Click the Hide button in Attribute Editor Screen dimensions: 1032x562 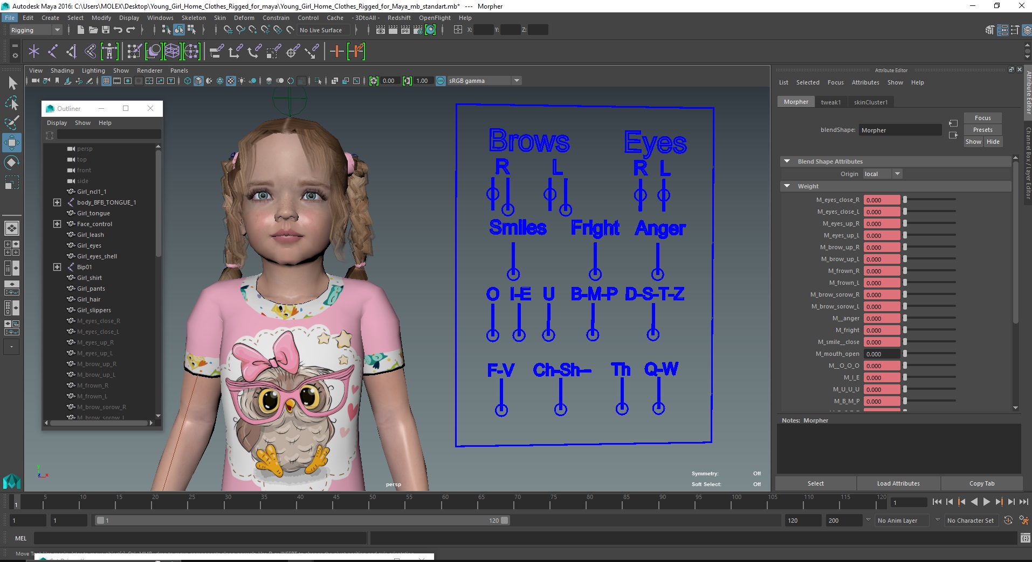tap(993, 142)
